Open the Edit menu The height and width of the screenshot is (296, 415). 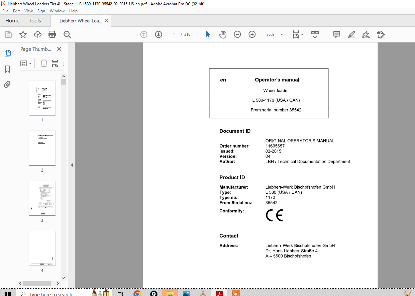point(16,11)
